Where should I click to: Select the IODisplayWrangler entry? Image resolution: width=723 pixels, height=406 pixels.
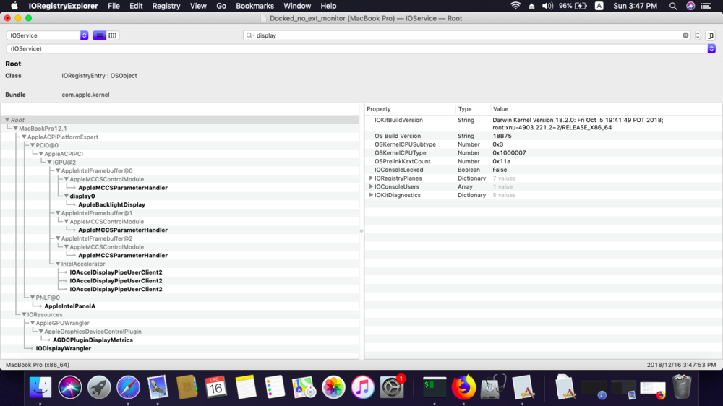pos(64,348)
